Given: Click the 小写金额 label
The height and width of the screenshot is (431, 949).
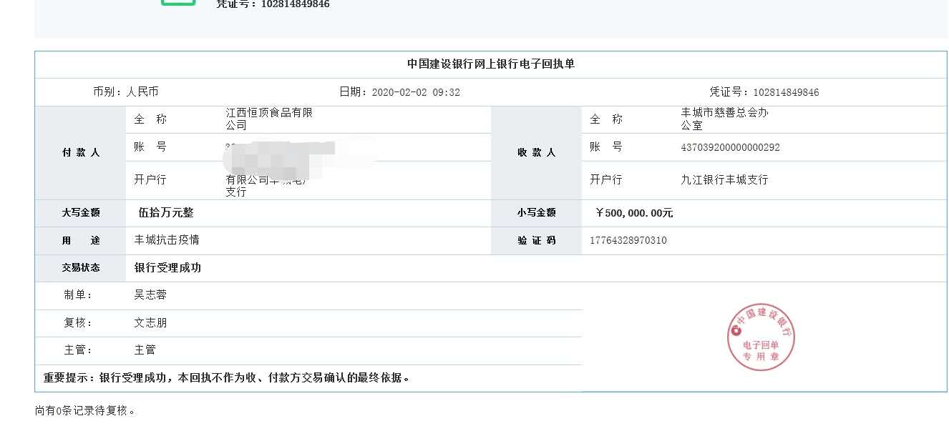Looking at the screenshot, I should pyautogui.click(x=536, y=213).
